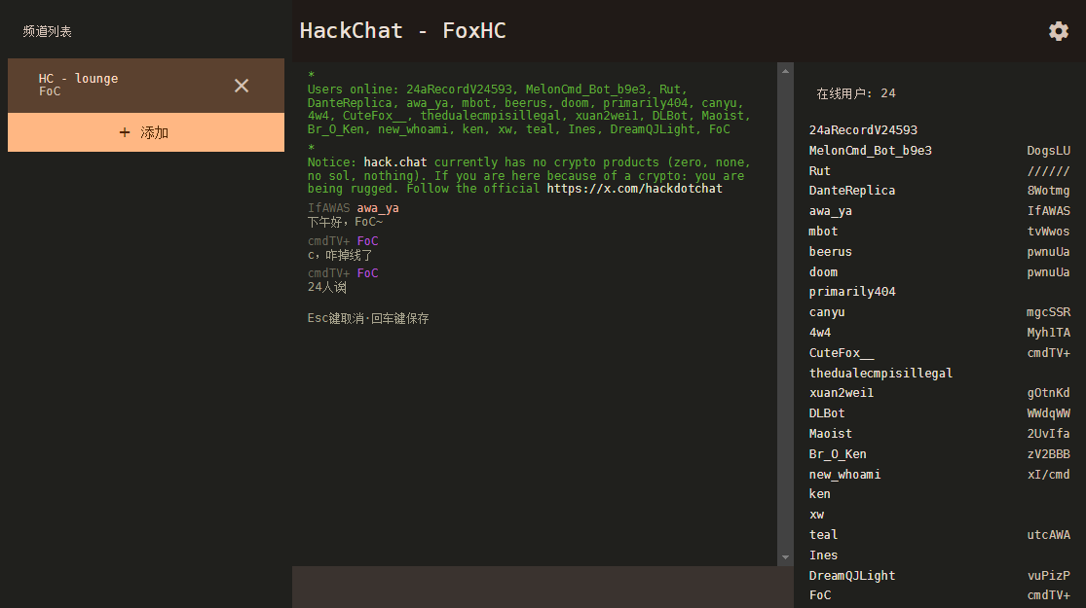The width and height of the screenshot is (1086, 608).
Task: Click the zV2BBB trip code
Action: (1049, 453)
